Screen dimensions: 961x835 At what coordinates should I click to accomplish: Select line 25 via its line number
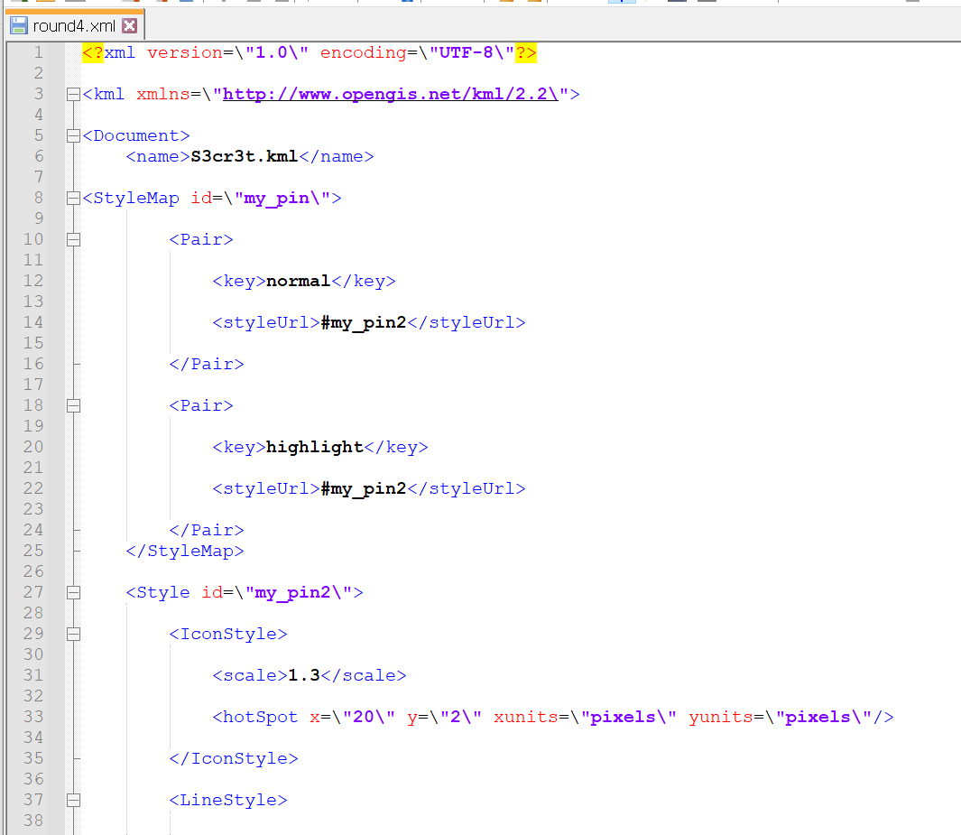(x=33, y=552)
